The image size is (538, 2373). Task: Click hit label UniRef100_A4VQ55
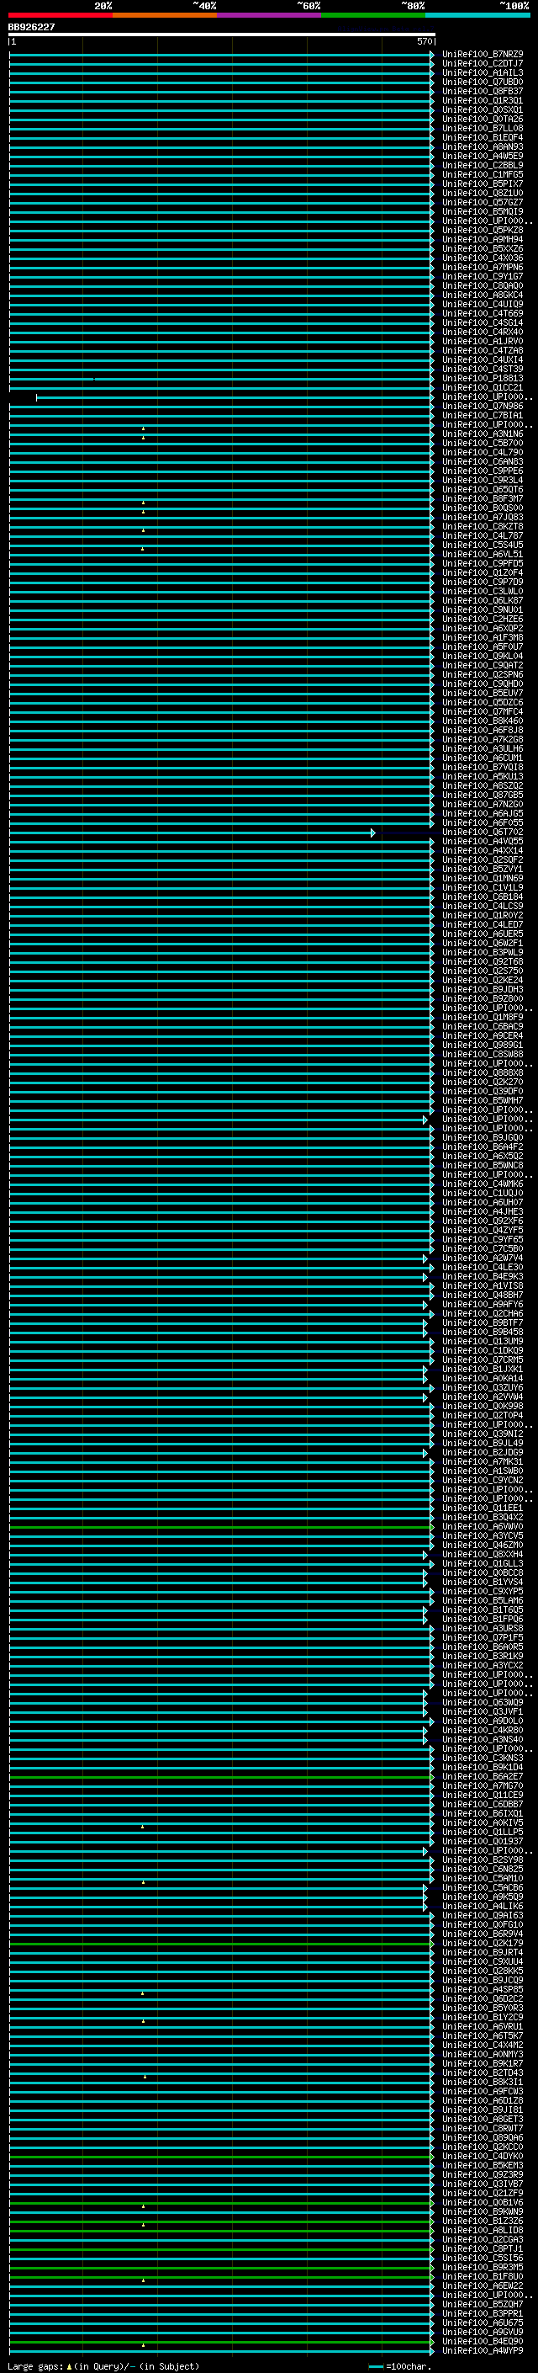(x=483, y=842)
